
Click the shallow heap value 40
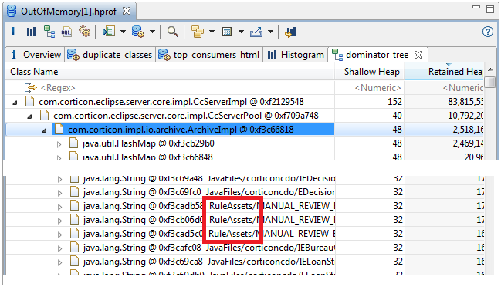click(397, 115)
